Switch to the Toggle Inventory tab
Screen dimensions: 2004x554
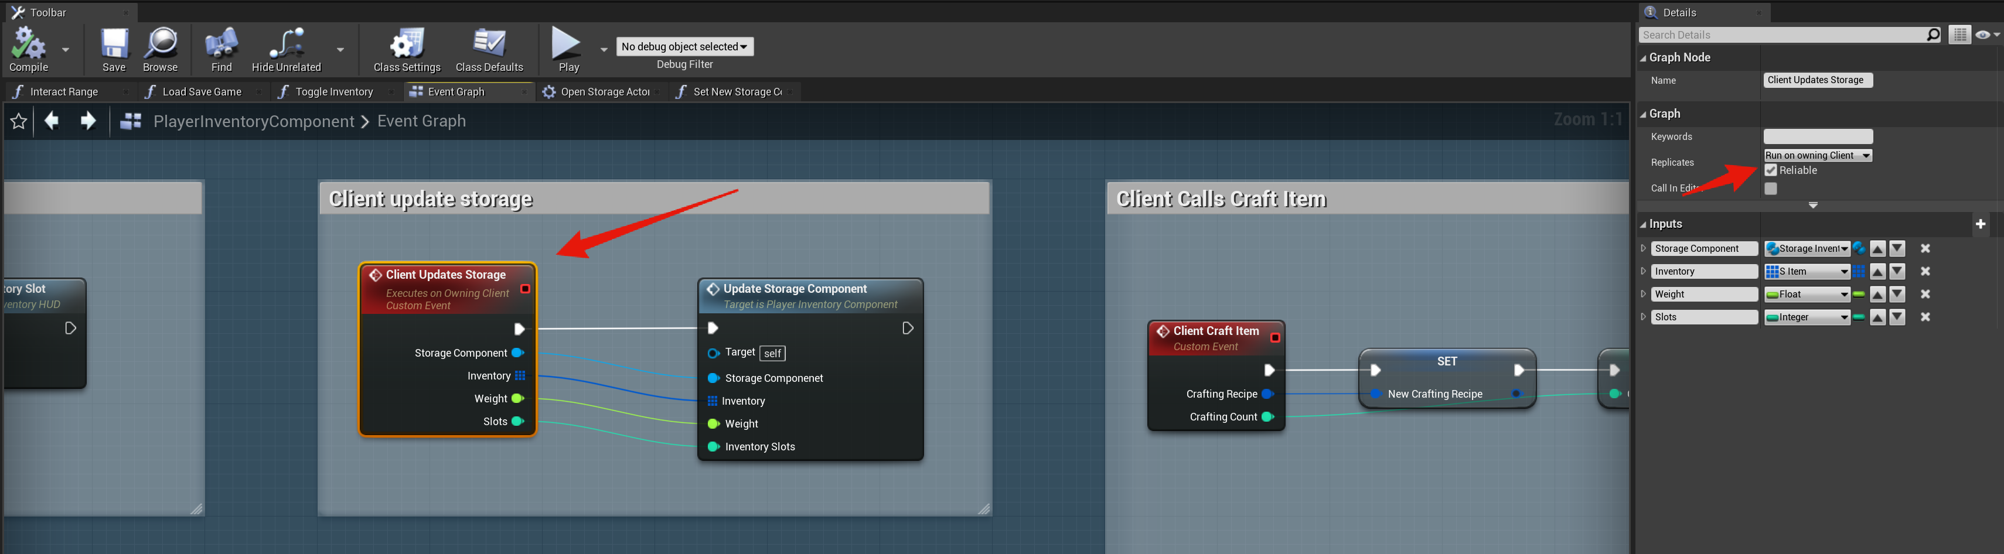click(335, 92)
